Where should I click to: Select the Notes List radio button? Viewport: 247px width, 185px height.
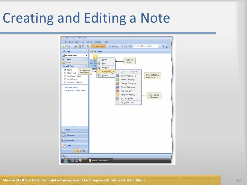65,73
